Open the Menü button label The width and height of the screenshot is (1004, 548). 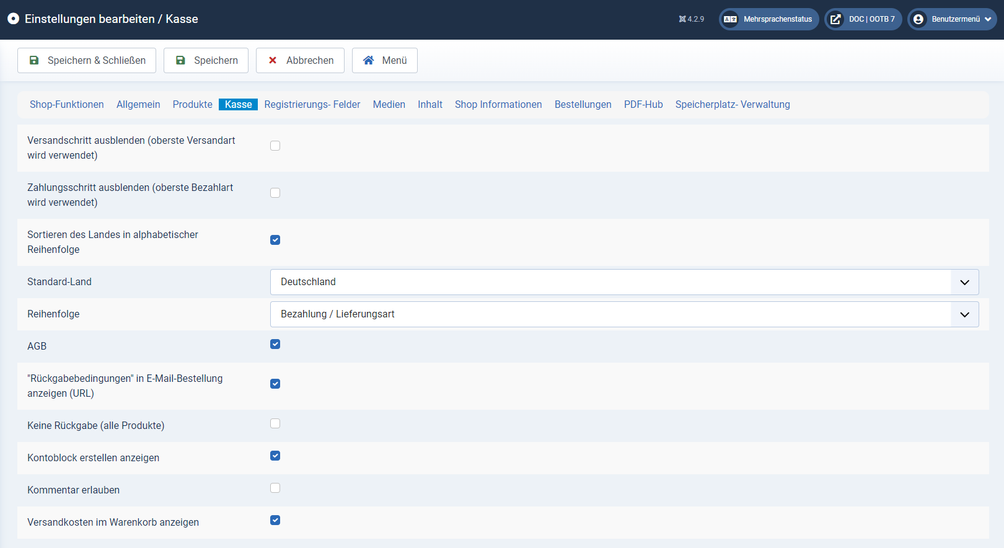coord(395,60)
